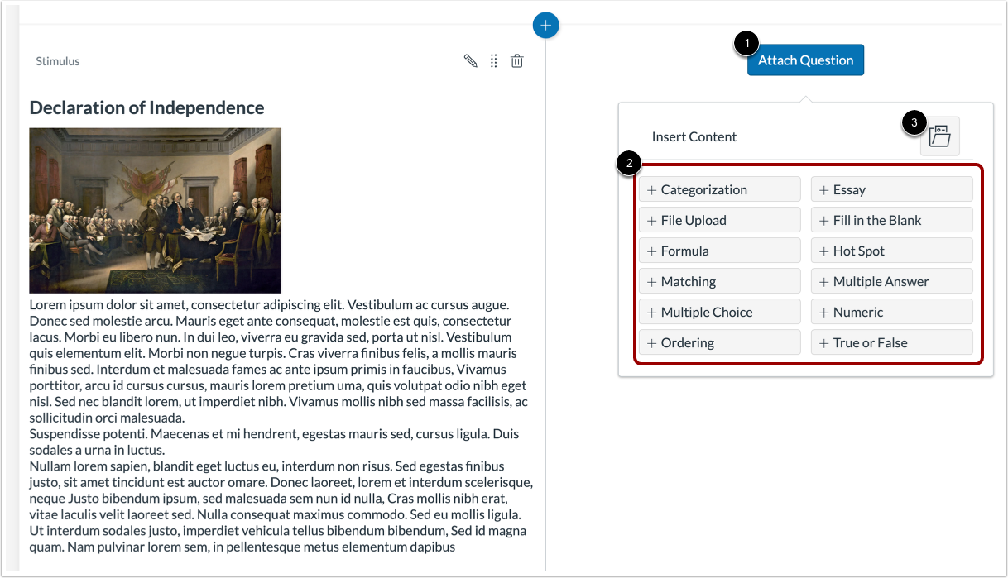
Task: Click the paragraph starting "Suspendisse potenti"
Action: tap(274, 442)
